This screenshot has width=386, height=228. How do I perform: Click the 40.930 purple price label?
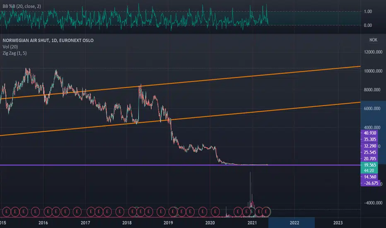point(369,133)
